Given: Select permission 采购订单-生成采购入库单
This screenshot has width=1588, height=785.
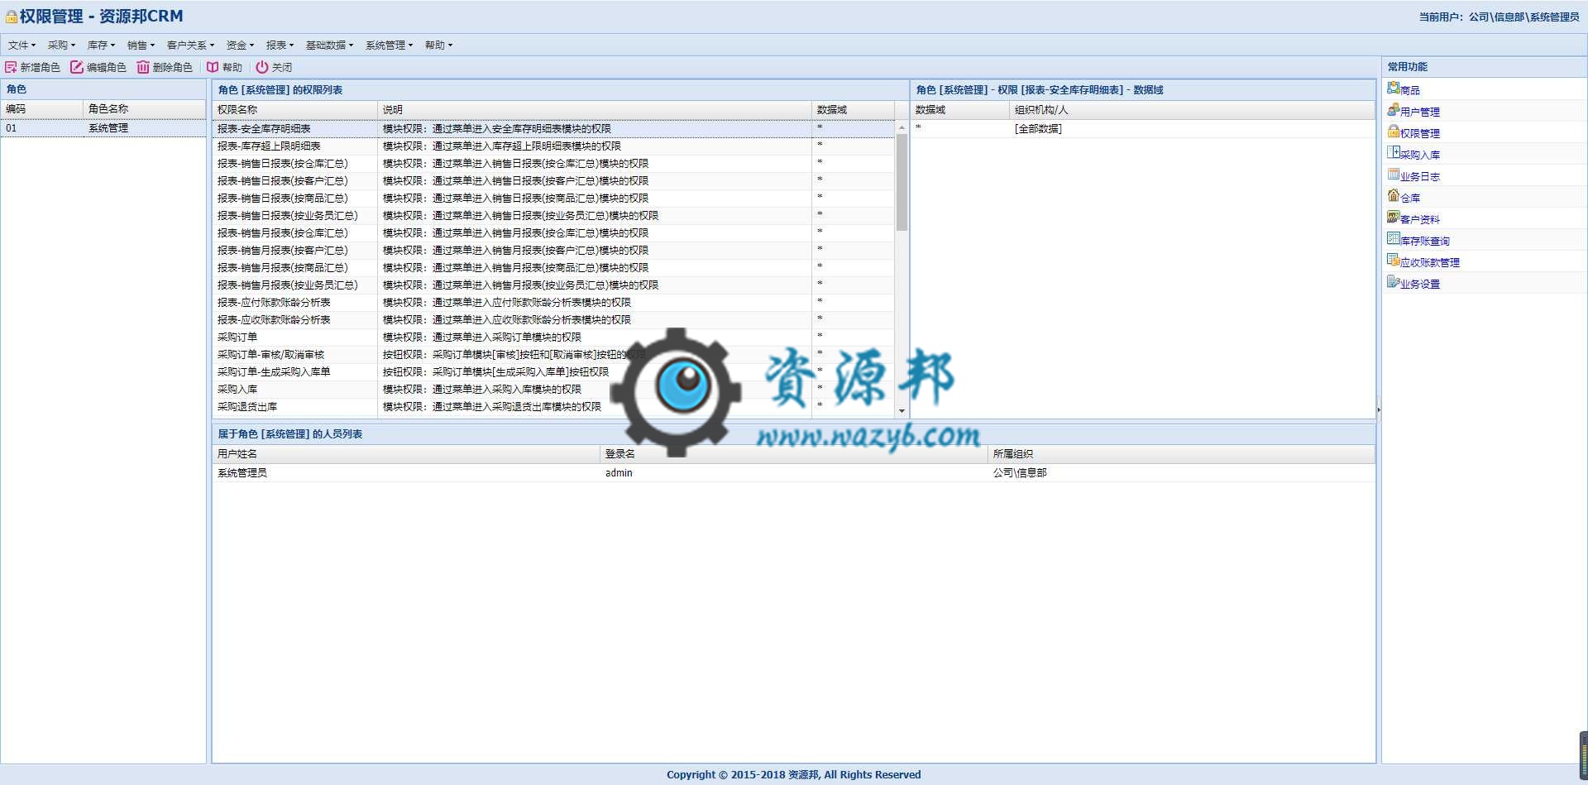Looking at the screenshot, I should (x=553, y=371).
